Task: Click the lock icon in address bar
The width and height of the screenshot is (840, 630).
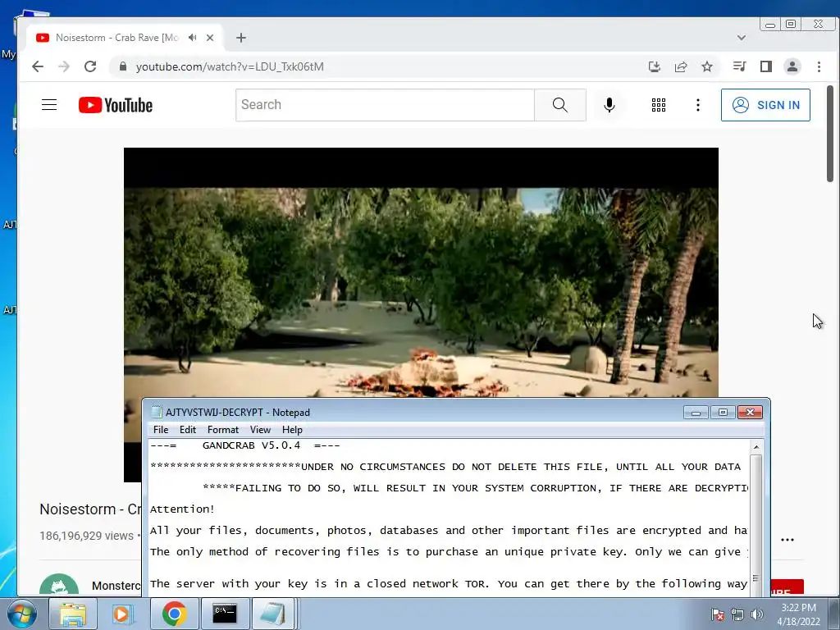Action: click(123, 66)
